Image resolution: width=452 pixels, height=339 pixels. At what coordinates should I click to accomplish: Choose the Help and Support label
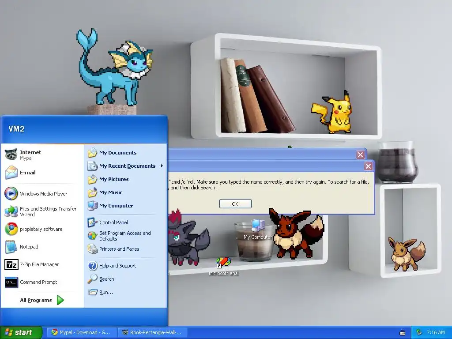117,266
